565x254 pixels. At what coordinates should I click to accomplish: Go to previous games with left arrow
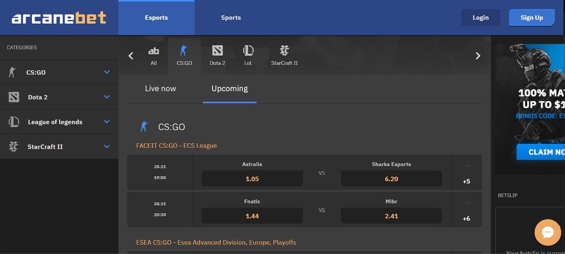click(x=131, y=56)
